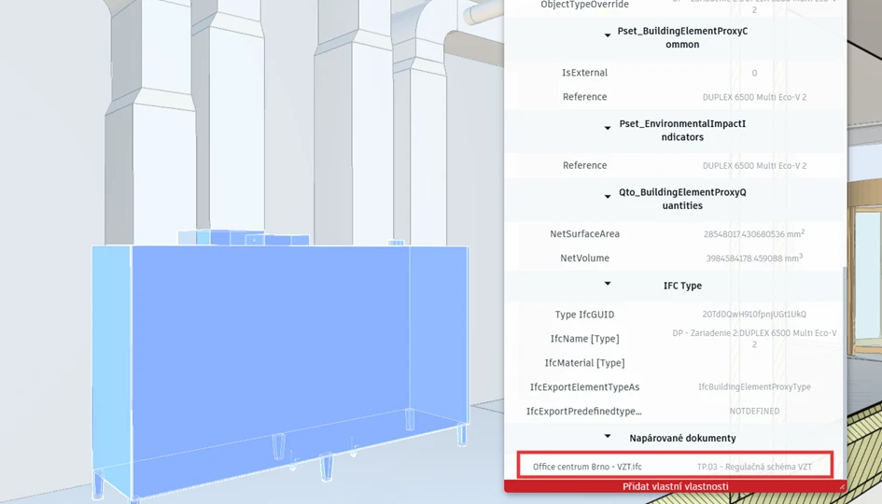Screen dimensions: 882x504
Task: Click the Přidat vlastní vlastnosti button
Action: click(675, 486)
